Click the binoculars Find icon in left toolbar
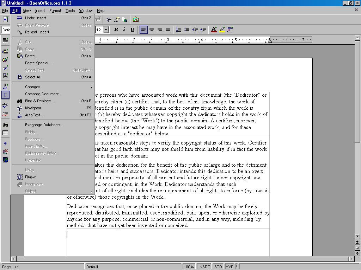The height and width of the screenshot is (270, 361). click(x=5, y=125)
